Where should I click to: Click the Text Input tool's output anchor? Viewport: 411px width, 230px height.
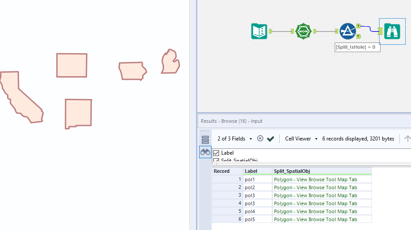coord(270,31)
